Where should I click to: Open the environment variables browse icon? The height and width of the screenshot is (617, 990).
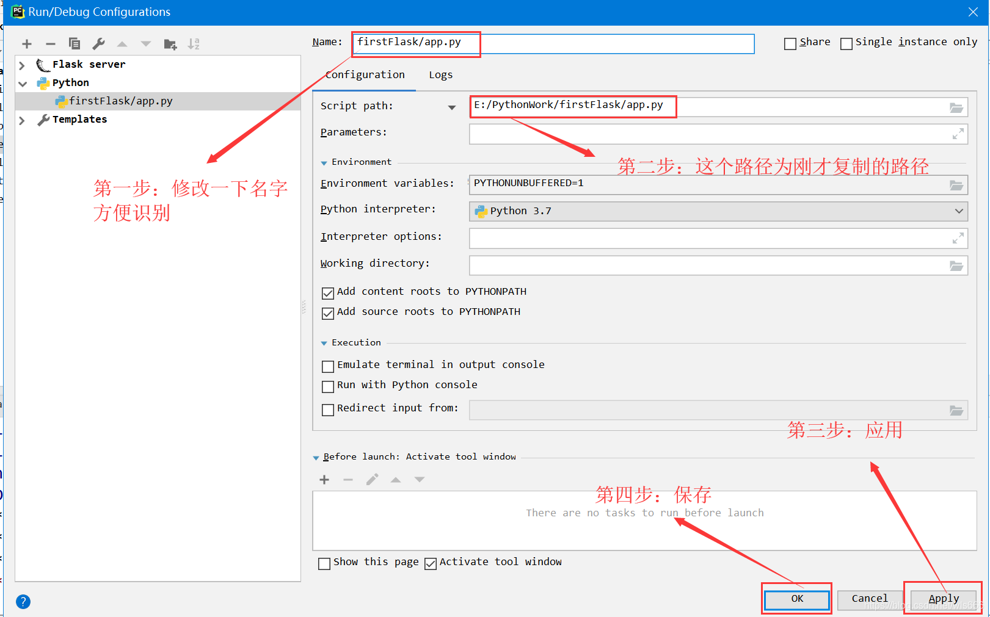pyautogui.click(x=956, y=185)
